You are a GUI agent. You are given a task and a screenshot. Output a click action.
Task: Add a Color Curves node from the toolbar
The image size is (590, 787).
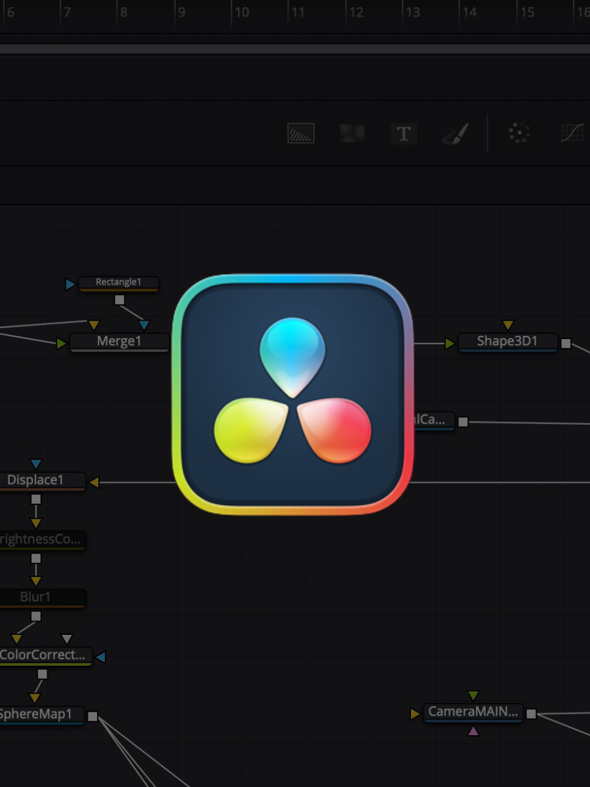point(572,133)
